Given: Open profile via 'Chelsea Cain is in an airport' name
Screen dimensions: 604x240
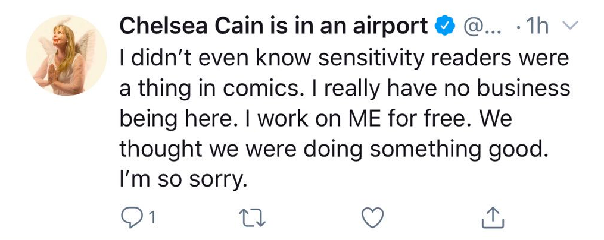Looking at the screenshot, I should pyautogui.click(x=273, y=27).
